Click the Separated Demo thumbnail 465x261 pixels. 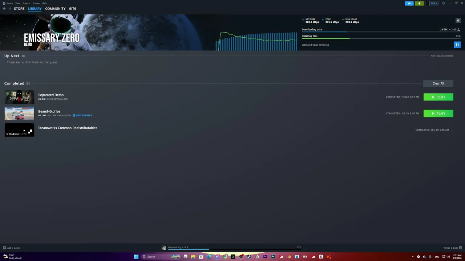coord(19,97)
